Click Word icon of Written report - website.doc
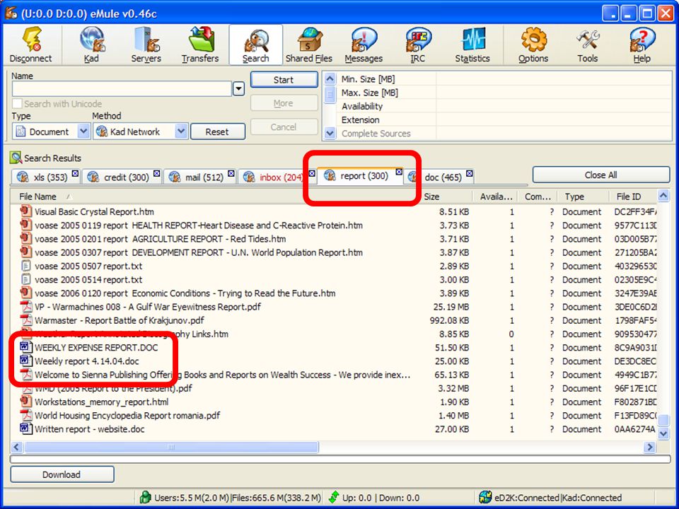Viewport: 679px width, 509px height. [26, 428]
